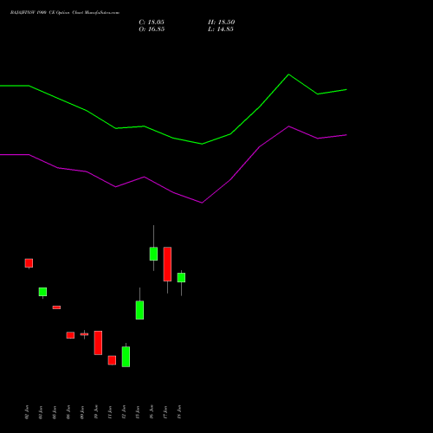The height and width of the screenshot is (433, 433).
Task: Click the high value H: 18.50
Action: click(x=221, y=23)
